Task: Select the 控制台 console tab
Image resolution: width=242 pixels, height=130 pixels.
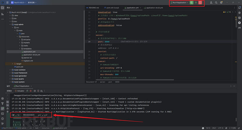Action: pos(9,91)
